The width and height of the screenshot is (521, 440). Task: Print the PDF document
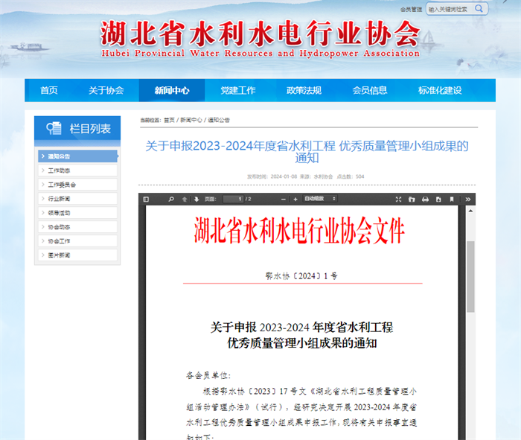tap(425, 200)
